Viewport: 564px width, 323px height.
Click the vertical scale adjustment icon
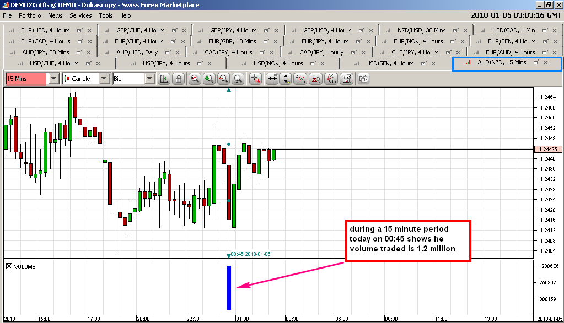coord(286,79)
